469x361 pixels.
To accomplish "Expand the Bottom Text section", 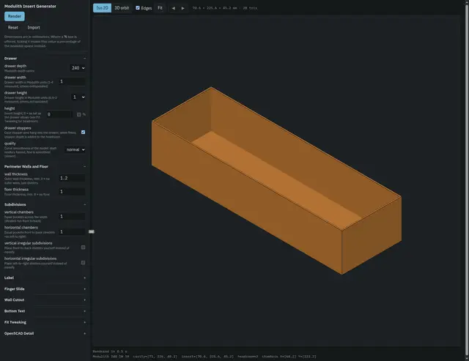I will (45, 311).
